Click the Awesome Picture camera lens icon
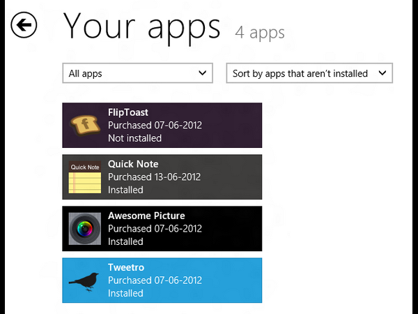 point(85,229)
